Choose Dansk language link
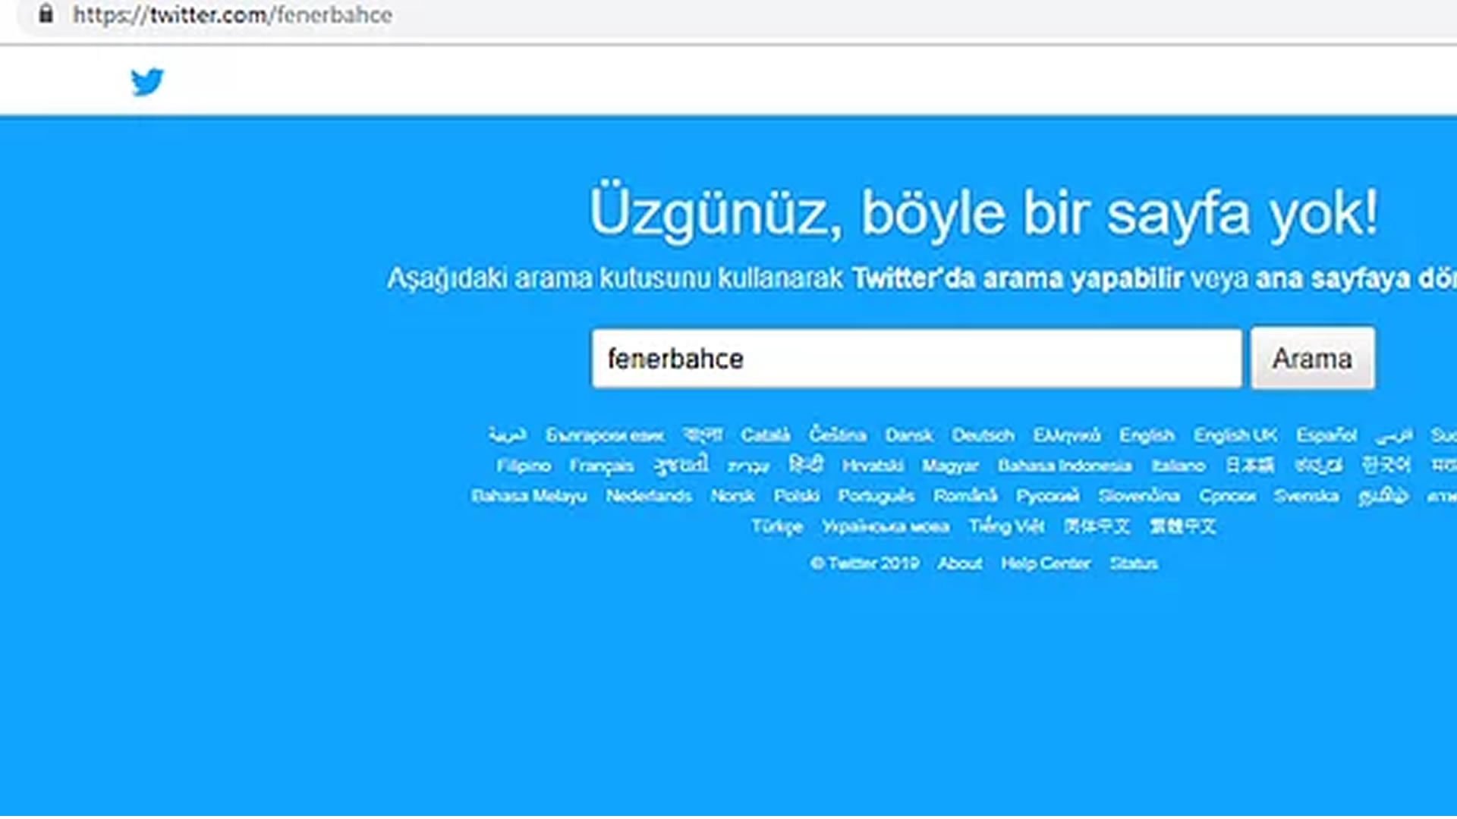The height and width of the screenshot is (819, 1457). point(909,435)
